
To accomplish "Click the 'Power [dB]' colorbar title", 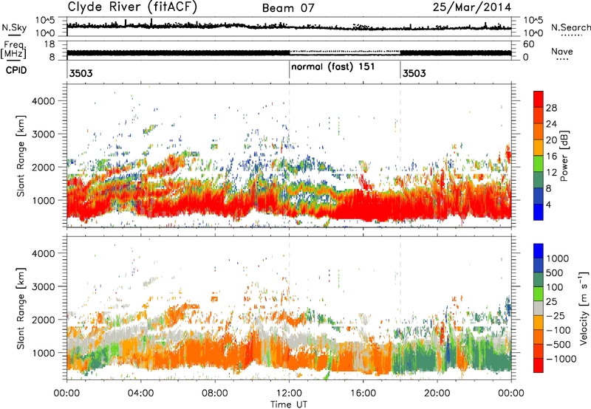I will 564,156.
